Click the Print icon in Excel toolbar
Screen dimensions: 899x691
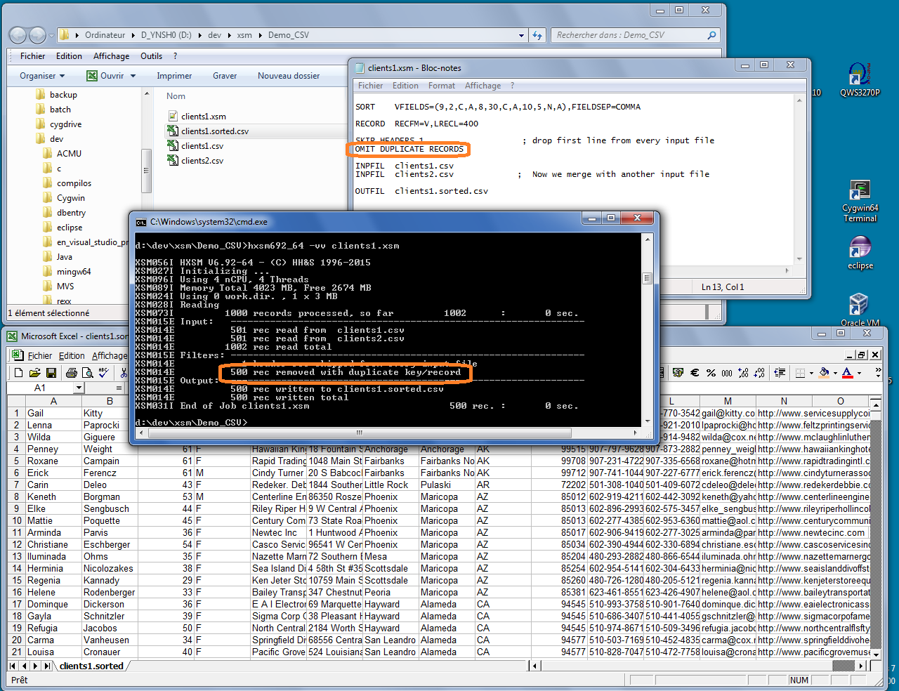click(72, 373)
